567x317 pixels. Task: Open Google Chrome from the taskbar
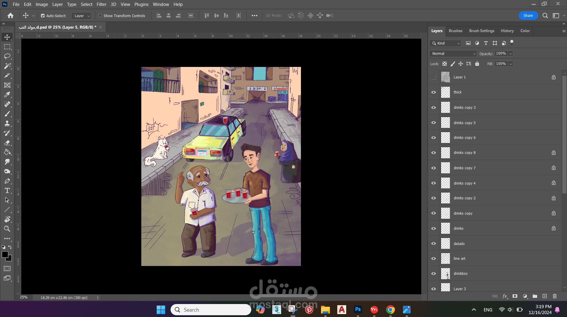pyautogui.click(x=390, y=310)
